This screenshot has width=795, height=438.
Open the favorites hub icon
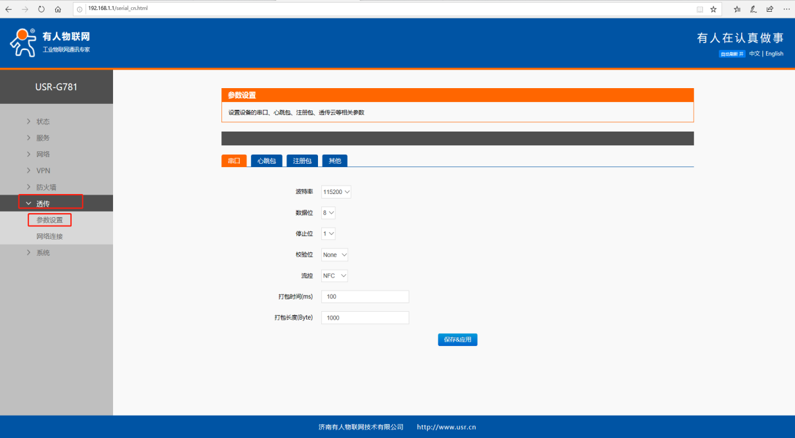coord(737,9)
